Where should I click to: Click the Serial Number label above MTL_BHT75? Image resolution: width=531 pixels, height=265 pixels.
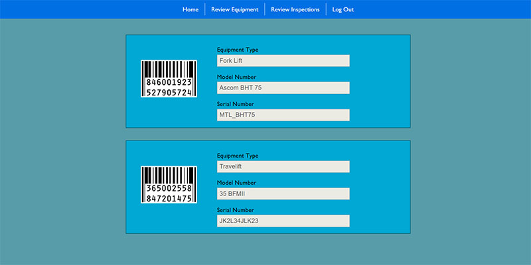(236, 104)
